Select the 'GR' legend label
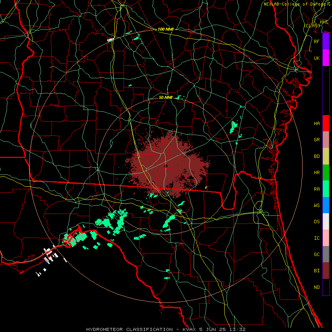Image resolution: width=332 pixels, height=332 pixels. click(x=317, y=140)
